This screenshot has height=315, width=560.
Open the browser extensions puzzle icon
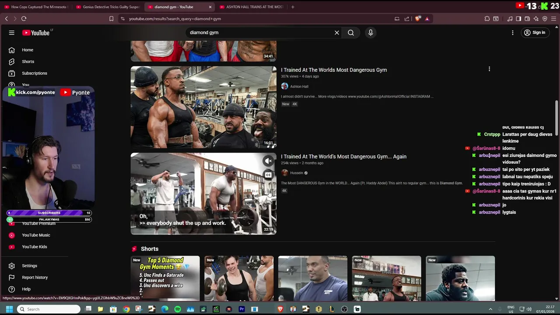[x=487, y=19]
